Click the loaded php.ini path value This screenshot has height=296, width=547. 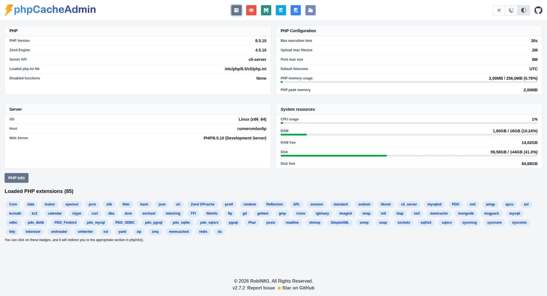[x=245, y=69]
